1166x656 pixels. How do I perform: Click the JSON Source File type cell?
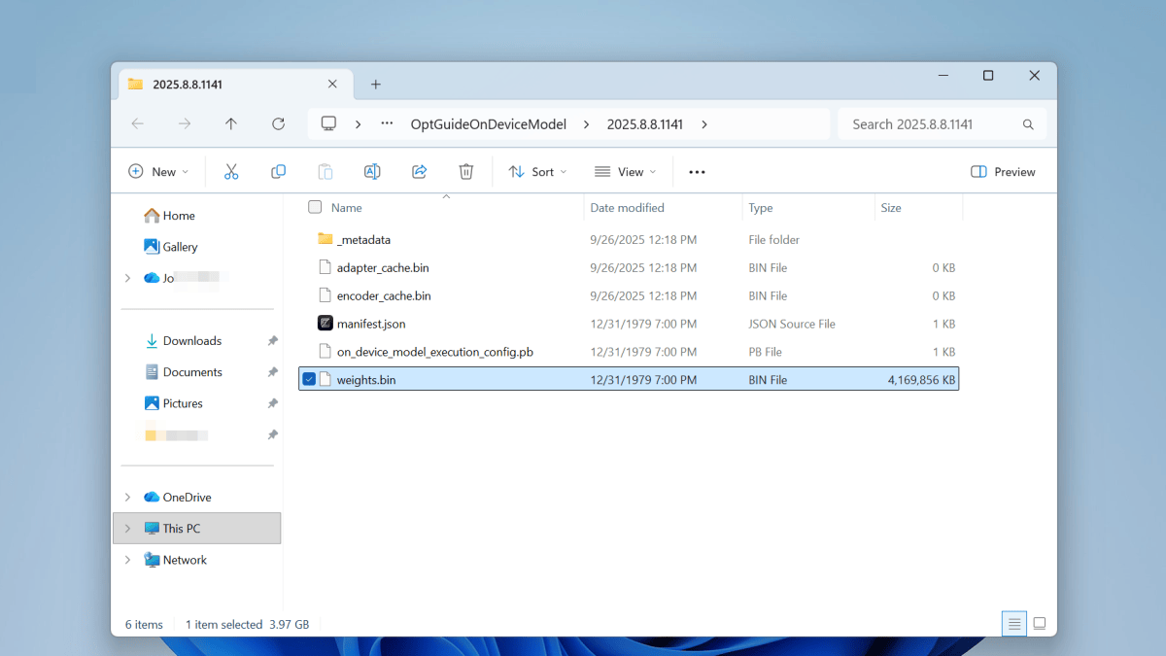792,324
